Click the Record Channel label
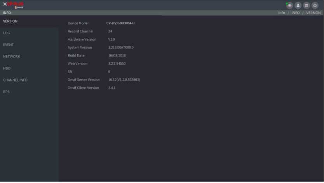Viewport: 324px width, 183px height. 80,31
